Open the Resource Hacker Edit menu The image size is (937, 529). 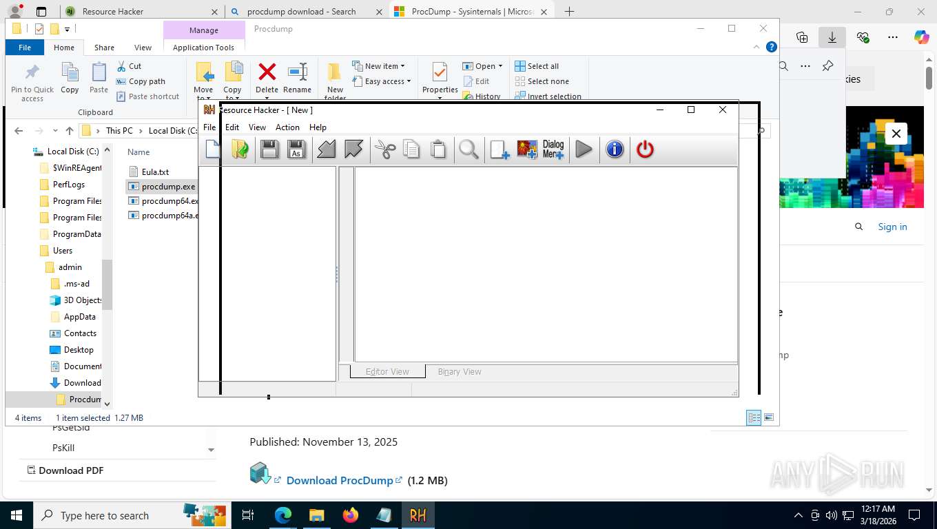[x=232, y=127]
